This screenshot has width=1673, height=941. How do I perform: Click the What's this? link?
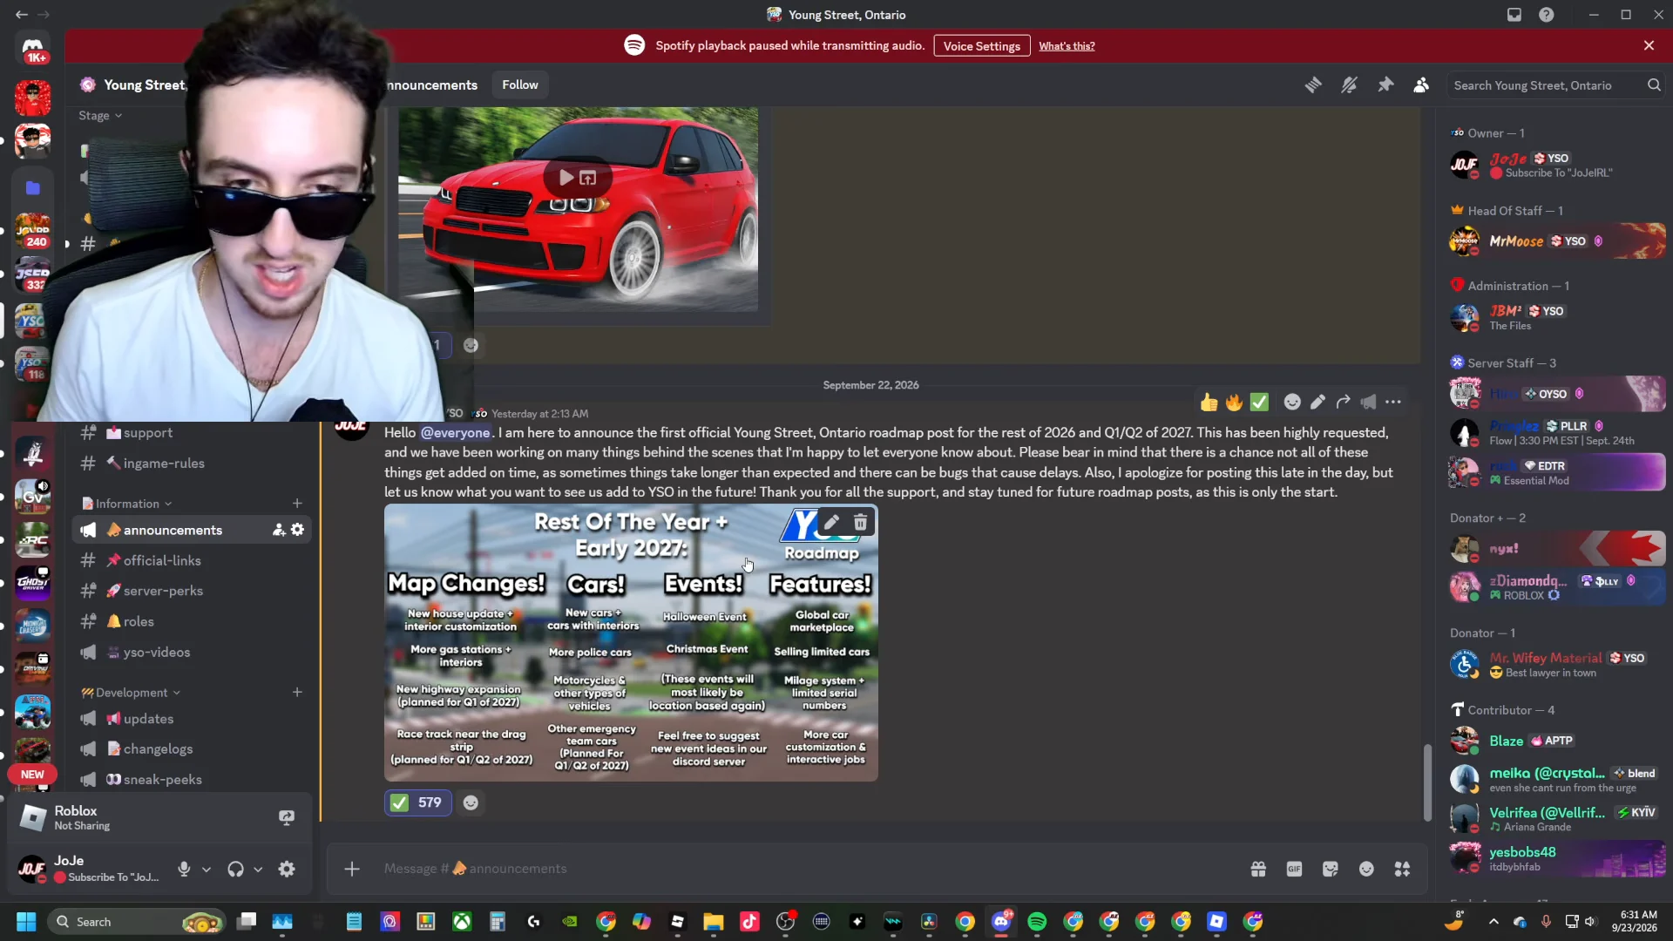(x=1067, y=46)
